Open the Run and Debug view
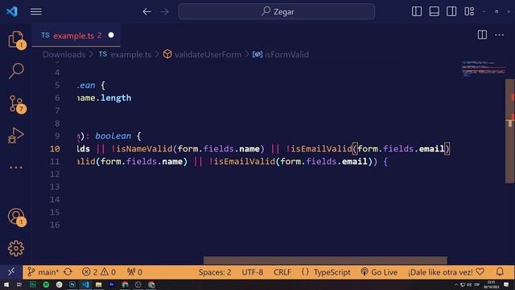 pyautogui.click(x=16, y=135)
